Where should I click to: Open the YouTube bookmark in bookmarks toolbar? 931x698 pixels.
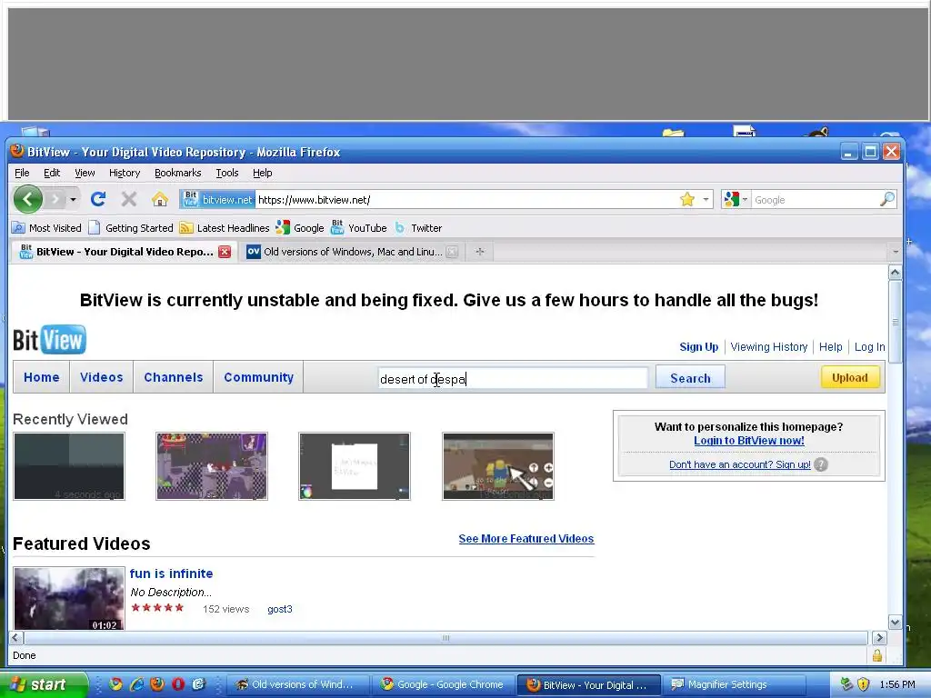pos(359,228)
